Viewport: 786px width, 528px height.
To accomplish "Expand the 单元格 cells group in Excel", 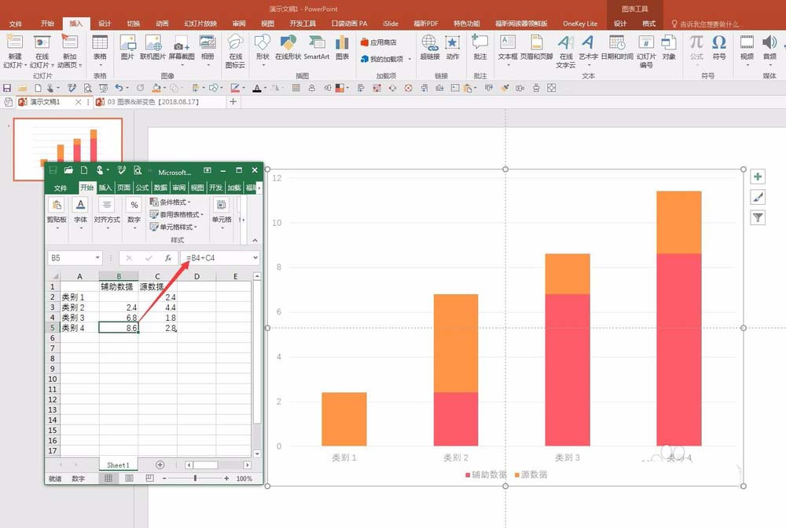I will (x=222, y=213).
